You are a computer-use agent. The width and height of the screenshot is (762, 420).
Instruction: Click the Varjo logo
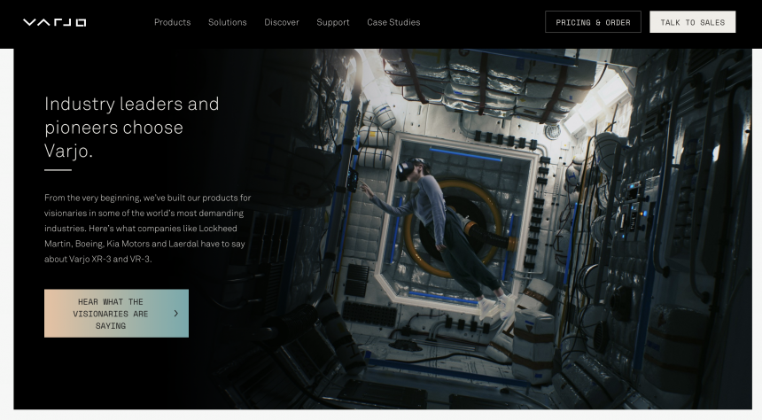(x=54, y=22)
